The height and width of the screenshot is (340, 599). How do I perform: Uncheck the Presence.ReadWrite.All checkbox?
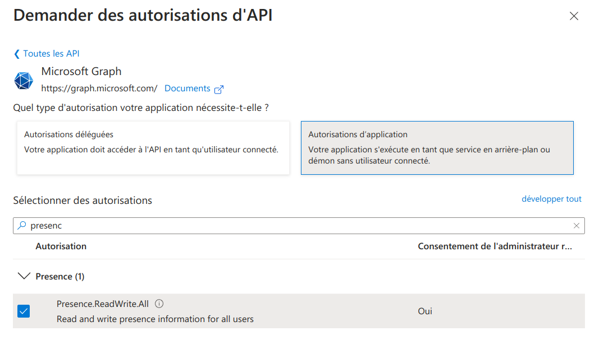(x=24, y=311)
